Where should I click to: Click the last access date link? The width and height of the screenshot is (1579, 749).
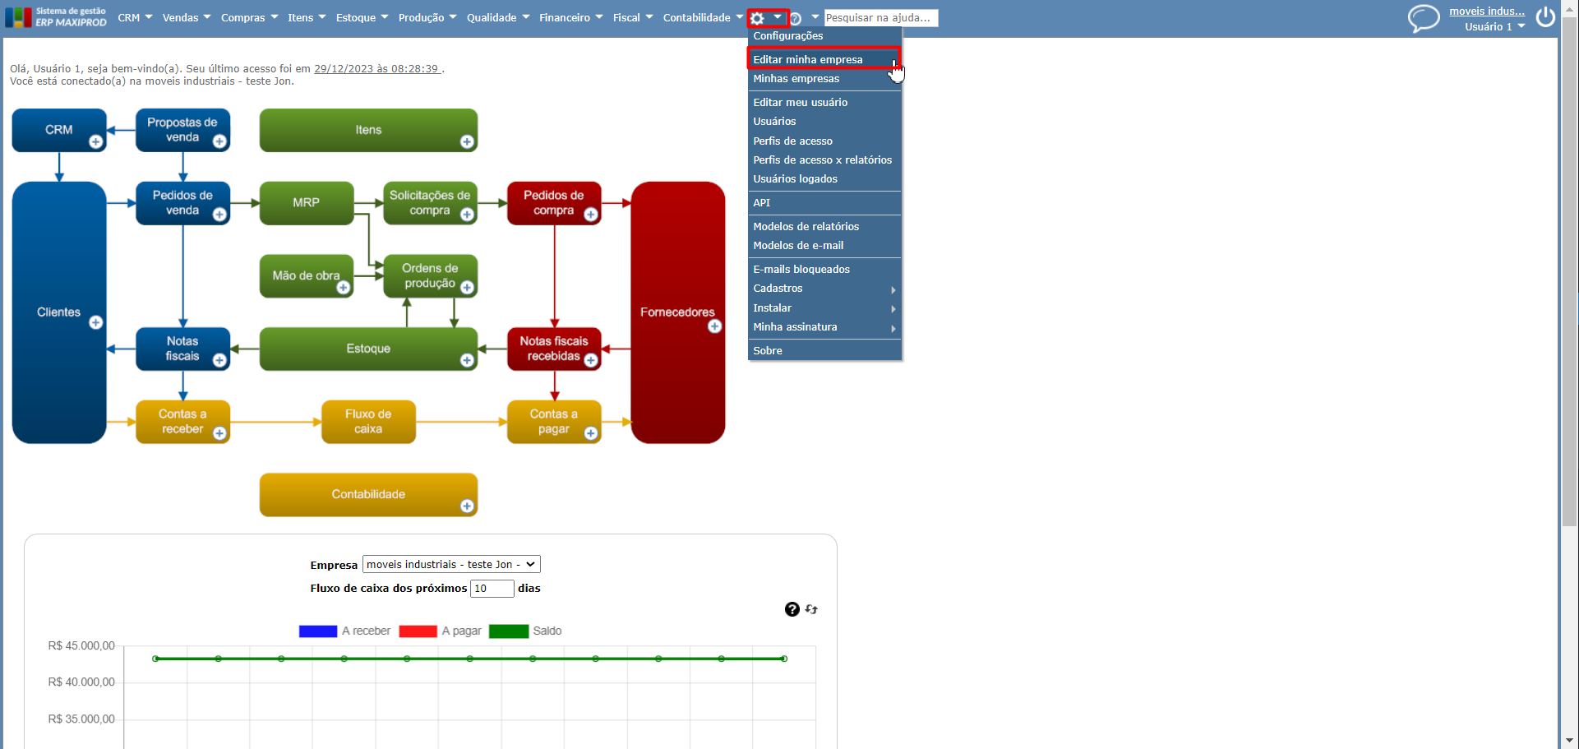(x=376, y=69)
